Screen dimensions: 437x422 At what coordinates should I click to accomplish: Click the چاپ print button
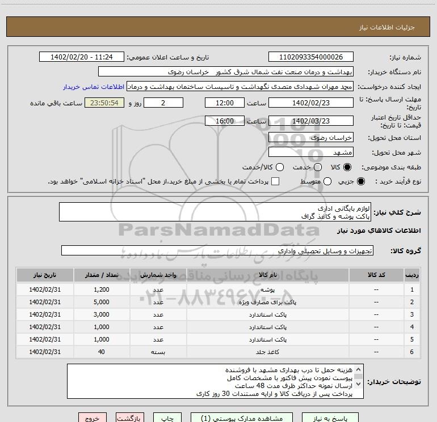[x=167, y=417]
